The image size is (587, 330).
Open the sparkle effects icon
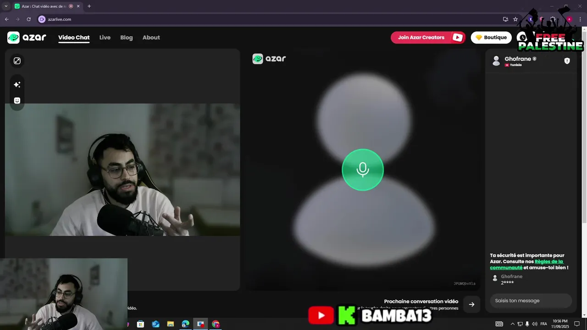pos(17,85)
